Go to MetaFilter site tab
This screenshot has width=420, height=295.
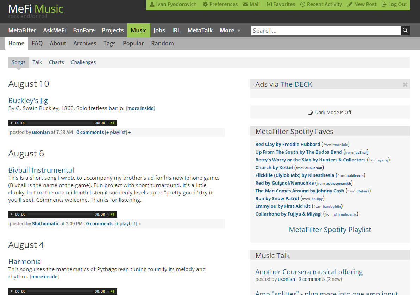(22, 31)
